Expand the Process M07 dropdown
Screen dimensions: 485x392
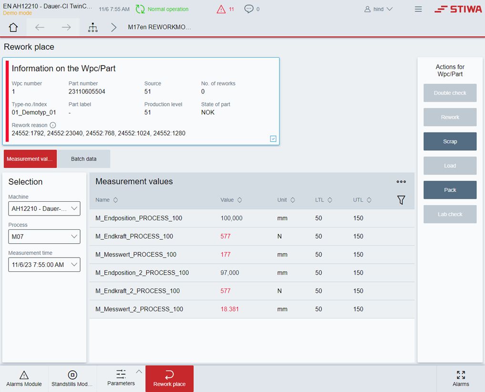44,237
